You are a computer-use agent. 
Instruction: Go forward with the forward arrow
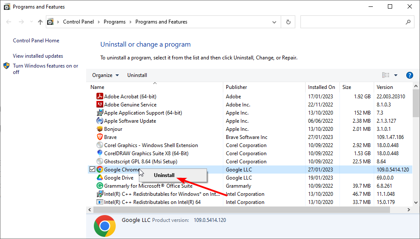tap(21, 22)
